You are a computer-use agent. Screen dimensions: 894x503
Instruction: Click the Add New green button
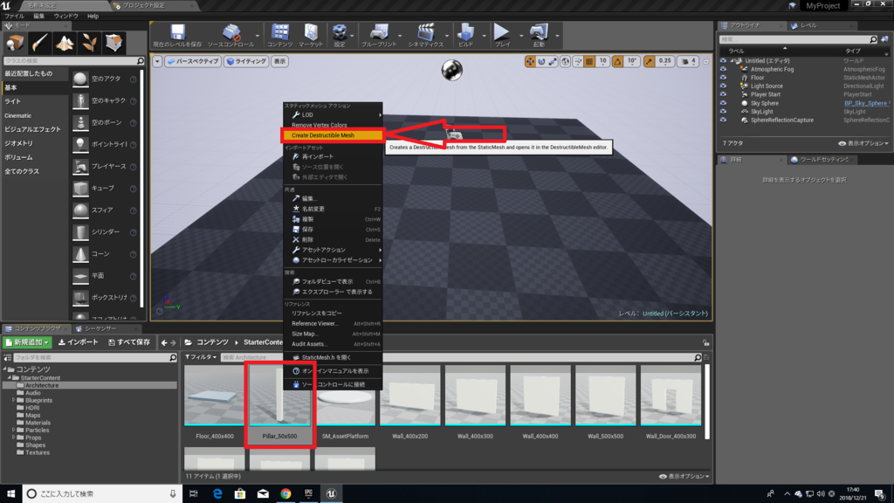[x=27, y=342]
